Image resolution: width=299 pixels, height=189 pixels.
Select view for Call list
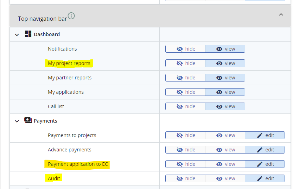point(225,106)
